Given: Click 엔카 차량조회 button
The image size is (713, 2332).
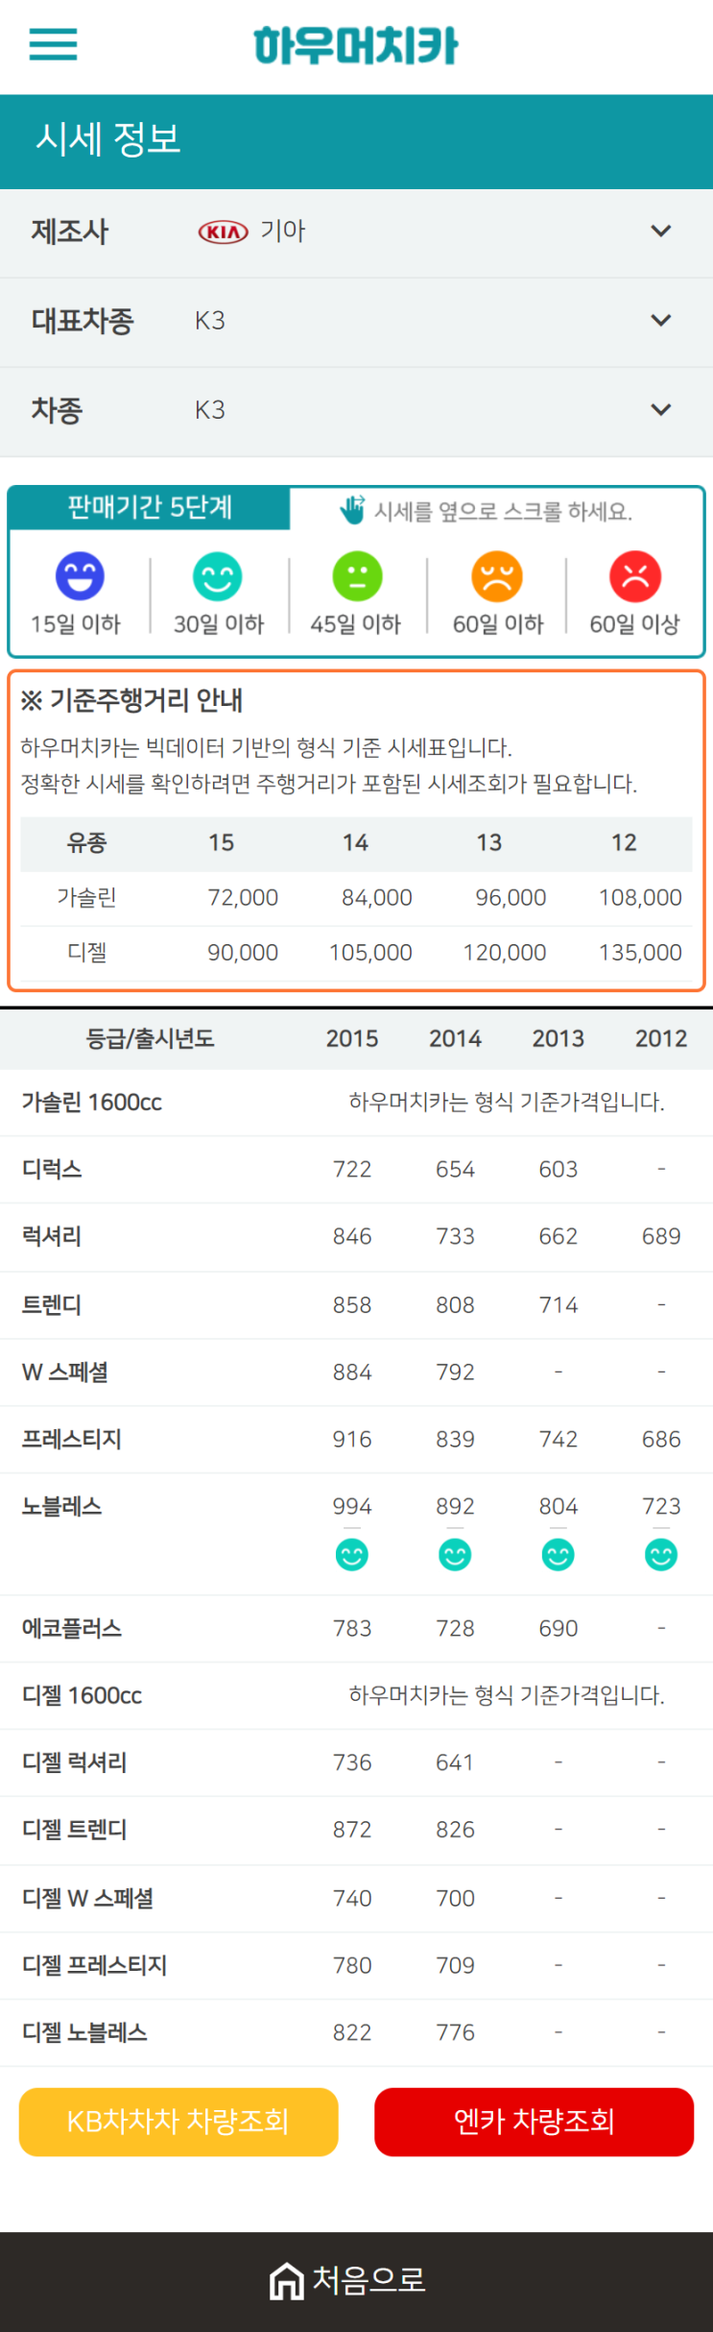Looking at the screenshot, I should 535,2122.
